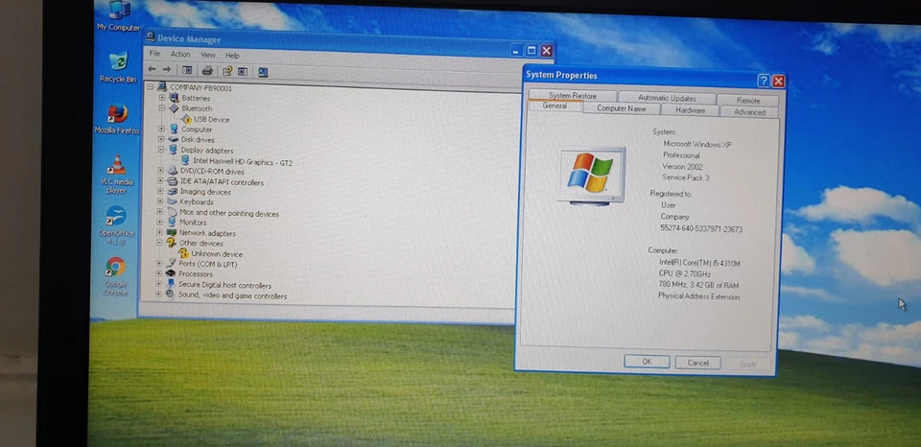This screenshot has height=447, width=921.
Task: Switch to the Automatic Updates tab
Action: (667, 98)
